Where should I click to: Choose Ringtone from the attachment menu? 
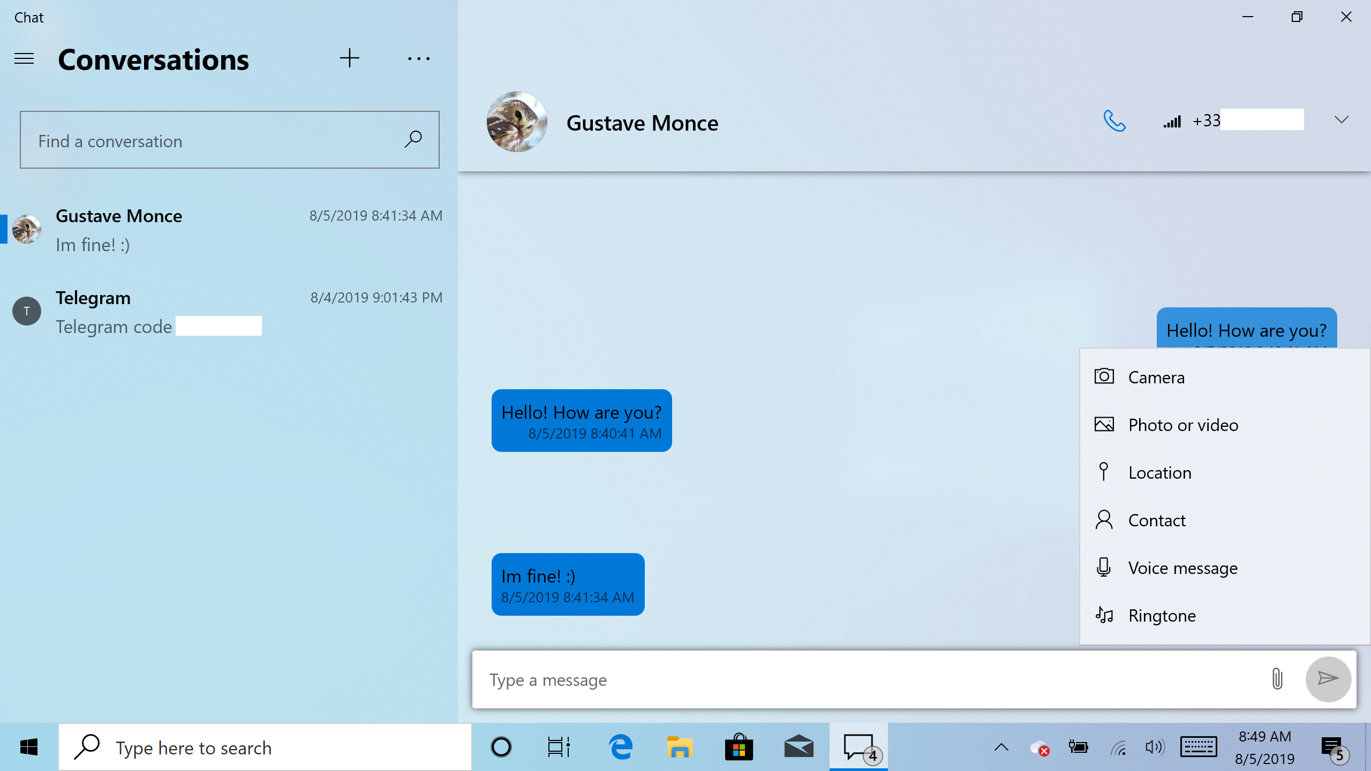(x=1162, y=616)
